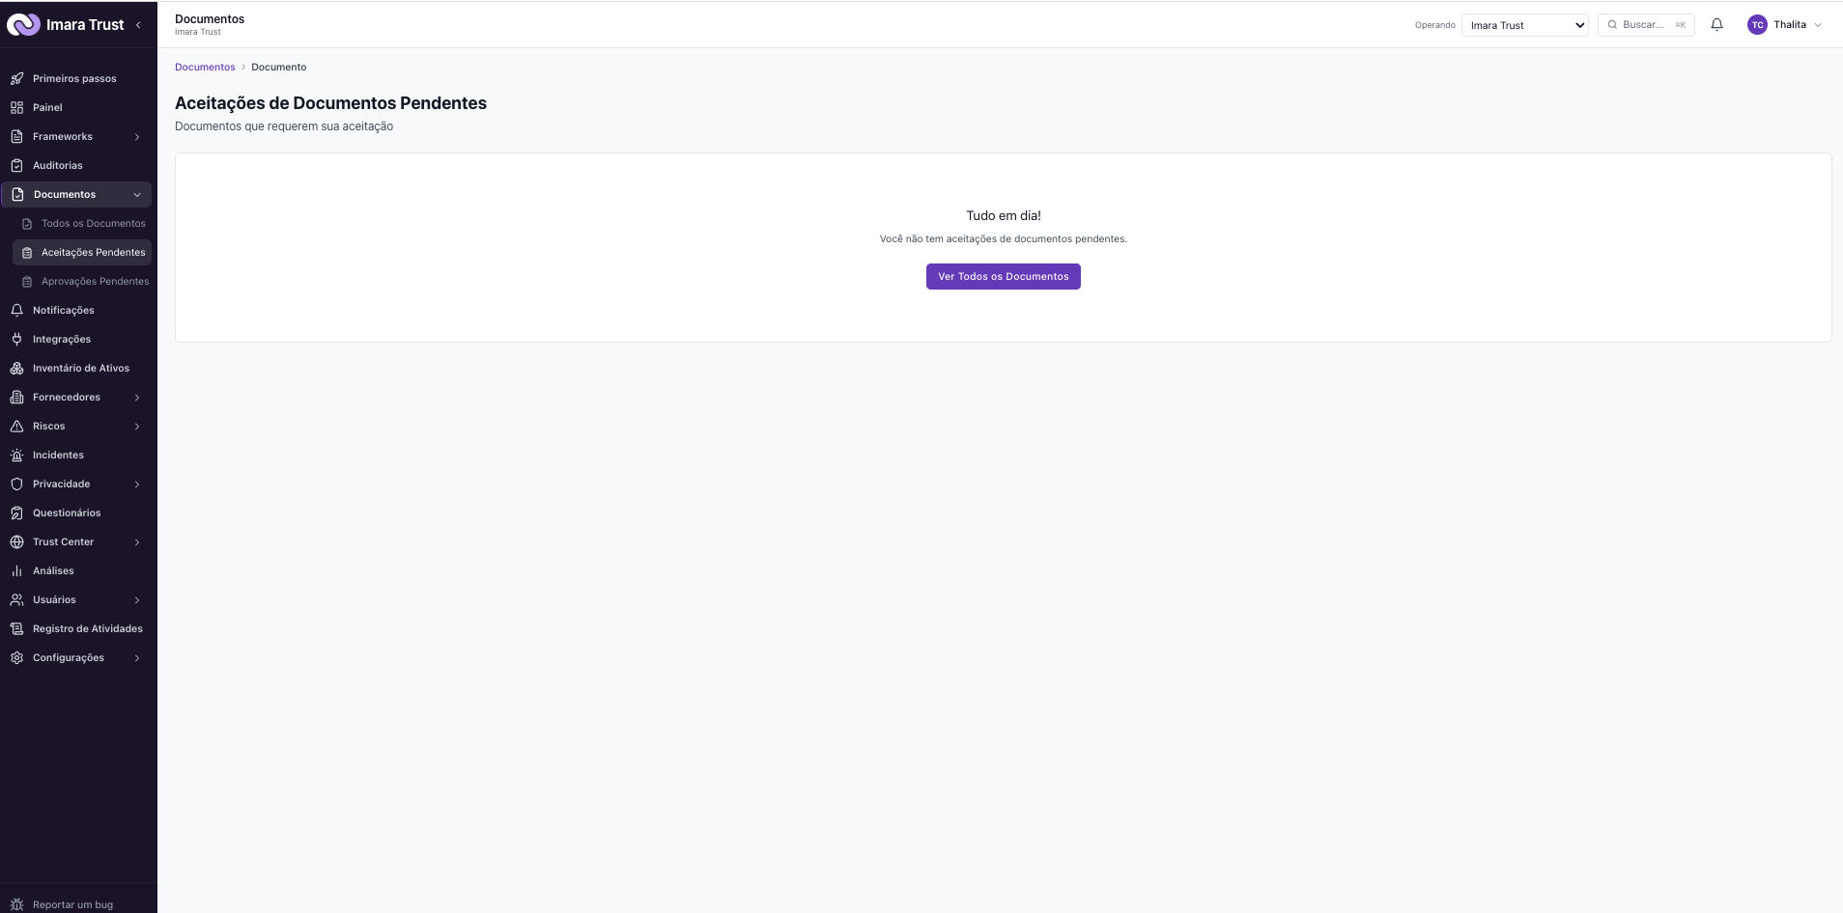1843x913 pixels.
Task: Open notifications bell in top bar
Action: pos(1716,25)
